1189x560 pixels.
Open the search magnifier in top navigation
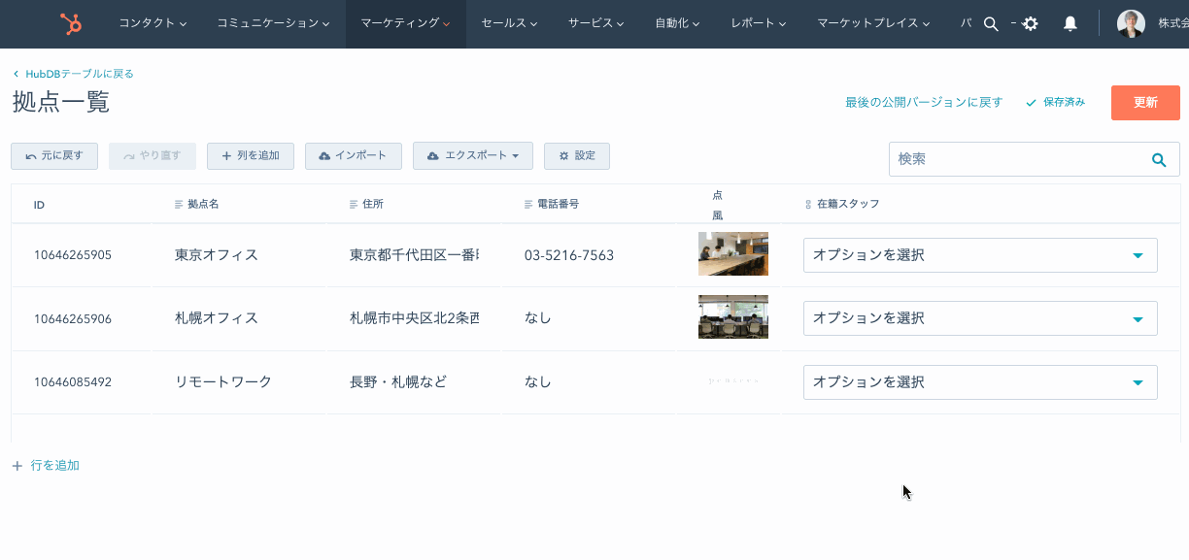(x=991, y=24)
